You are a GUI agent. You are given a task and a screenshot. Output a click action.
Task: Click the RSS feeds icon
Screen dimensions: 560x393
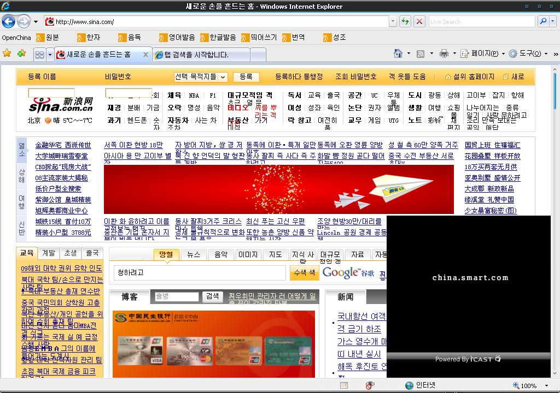tap(421, 54)
